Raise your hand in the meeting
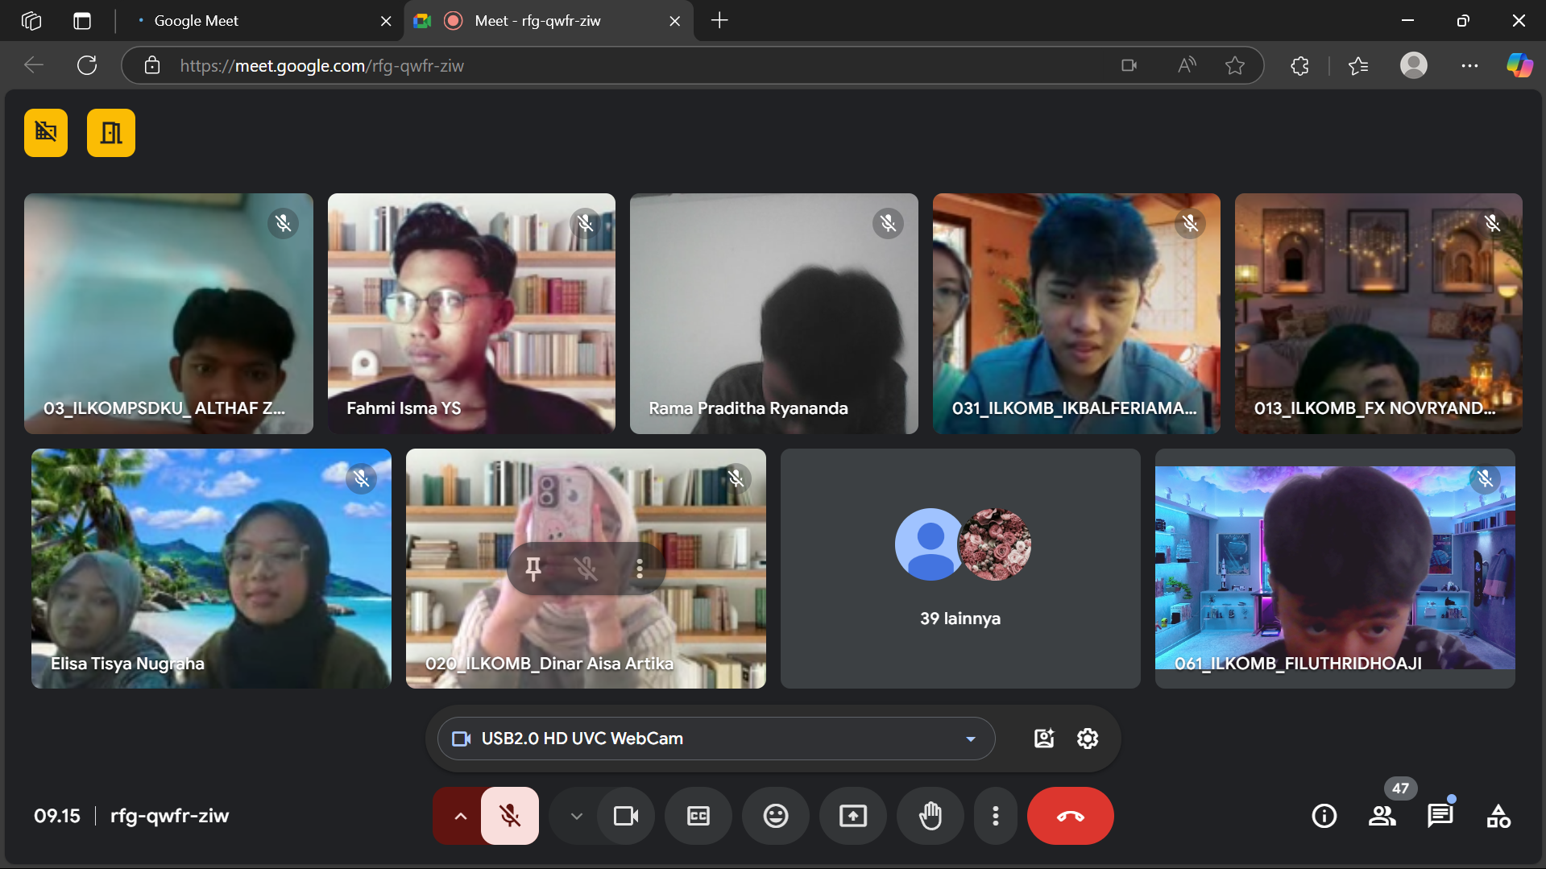 (930, 816)
